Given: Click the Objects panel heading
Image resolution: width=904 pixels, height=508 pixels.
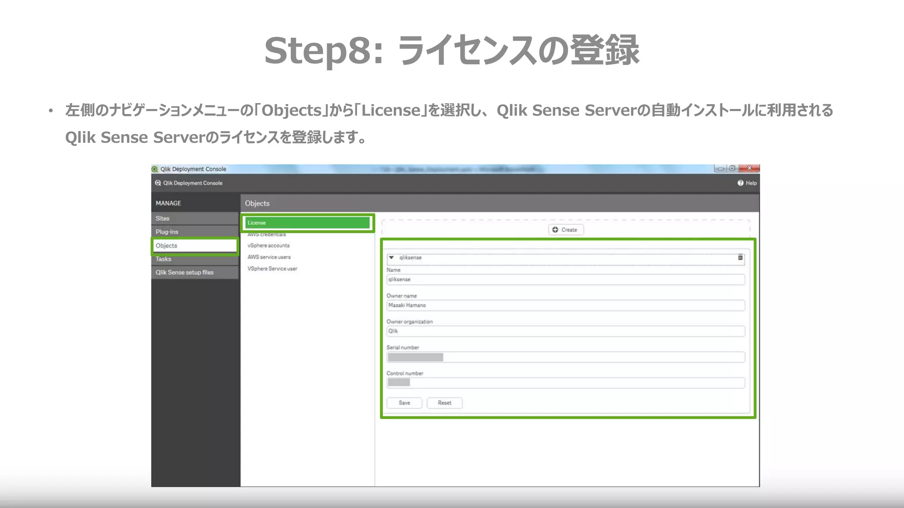Looking at the screenshot, I should point(257,203).
